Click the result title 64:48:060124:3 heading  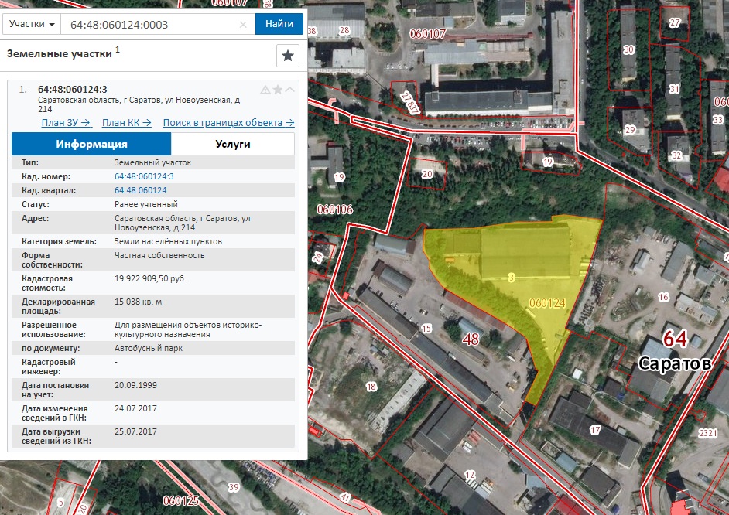click(73, 89)
